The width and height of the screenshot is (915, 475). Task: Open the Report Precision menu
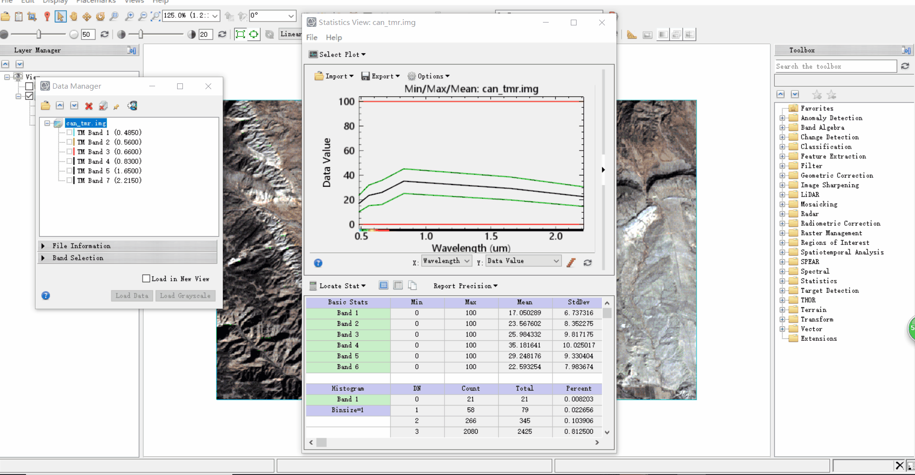click(x=465, y=286)
